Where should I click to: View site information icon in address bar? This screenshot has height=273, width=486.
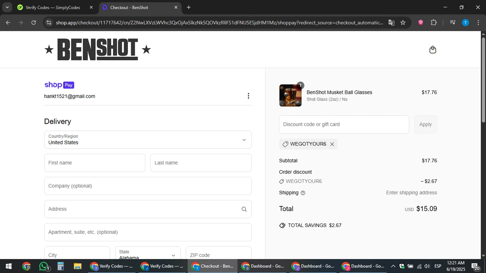[49, 23]
